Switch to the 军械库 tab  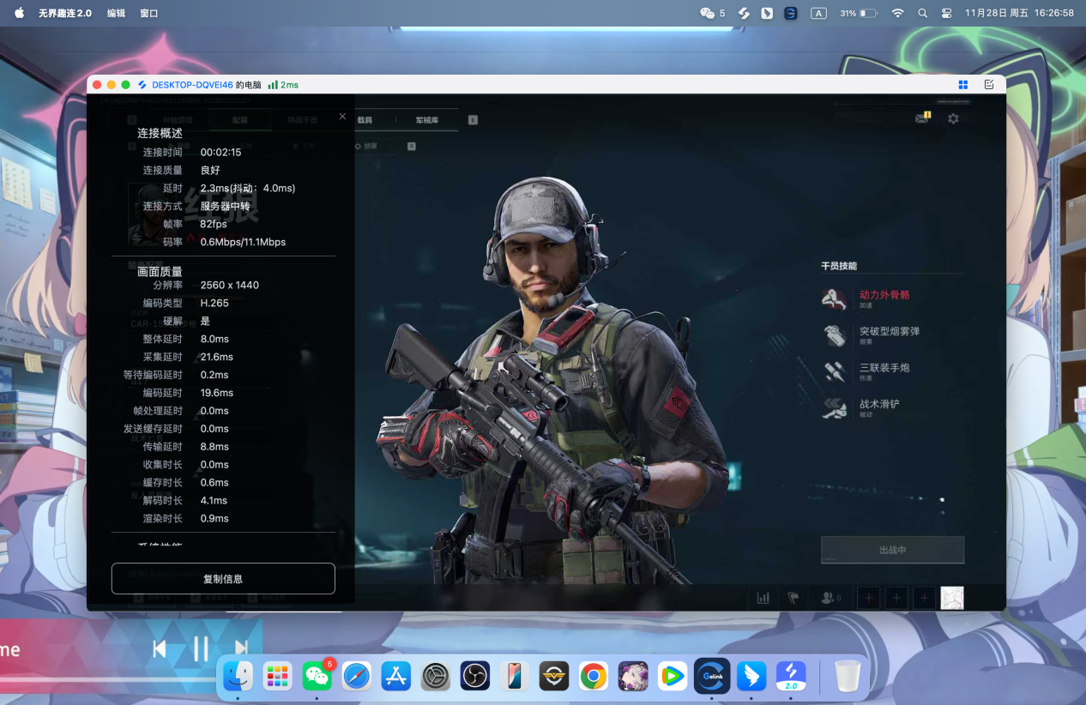click(426, 121)
